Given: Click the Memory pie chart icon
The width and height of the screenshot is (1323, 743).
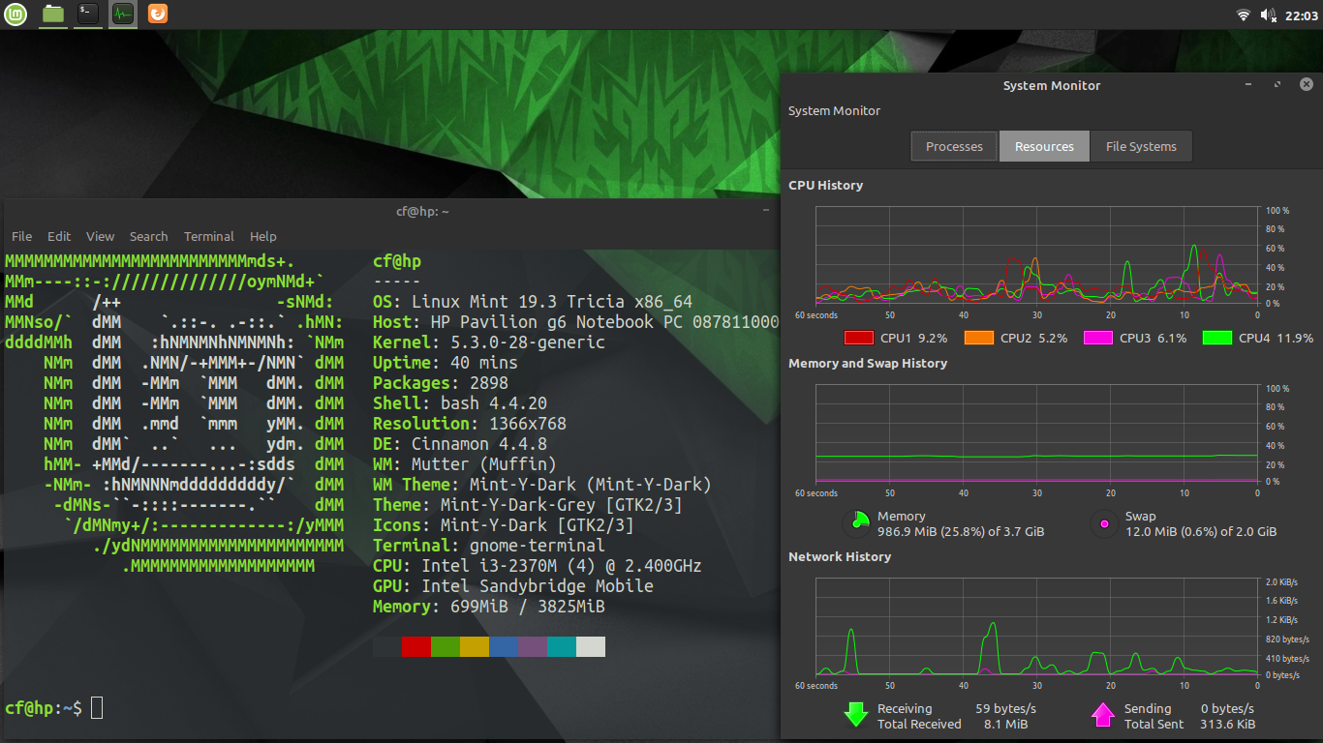Looking at the screenshot, I should [856, 523].
